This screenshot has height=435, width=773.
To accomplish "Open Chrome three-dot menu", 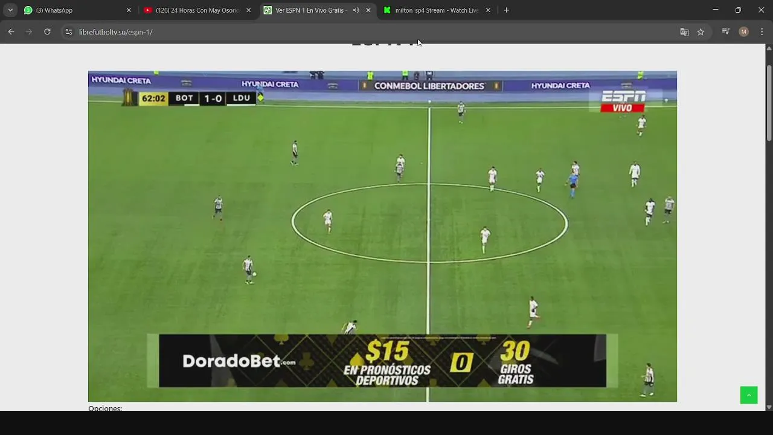I will point(762,32).
